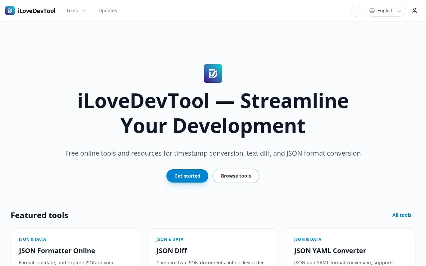The height and width of the screenshot is (266, 426).
Task: Click the iLoveDevTool logo icon in the header
Action: point(10,11)
